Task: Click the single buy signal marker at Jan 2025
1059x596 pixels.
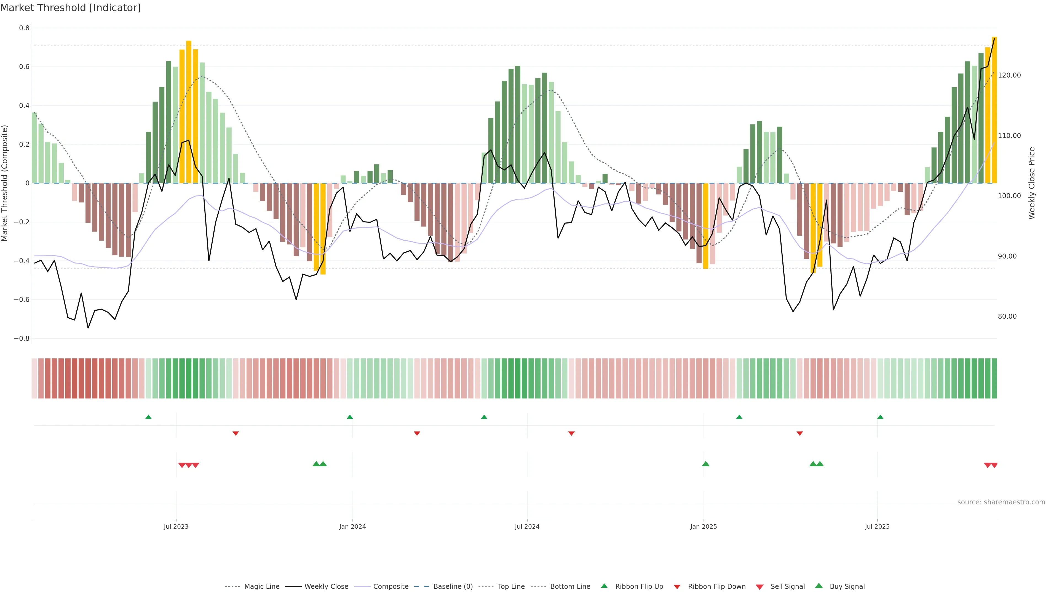Action: [x=705, y=464]
